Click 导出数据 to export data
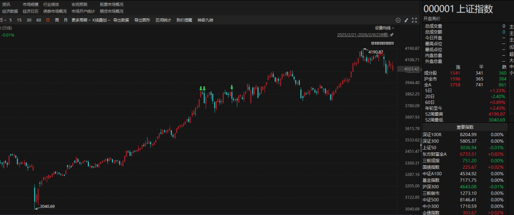514x215 pixels. [x=121, y=20]
